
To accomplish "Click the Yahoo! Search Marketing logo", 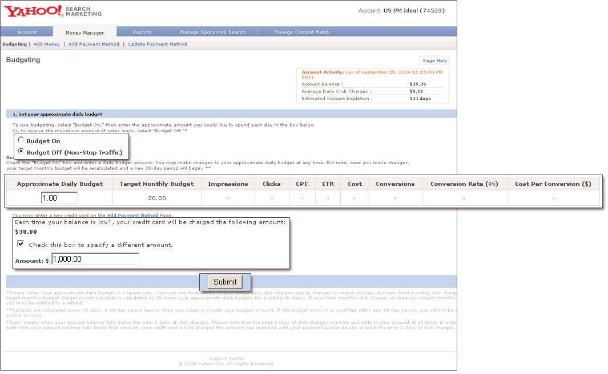I will pos(53,11).
